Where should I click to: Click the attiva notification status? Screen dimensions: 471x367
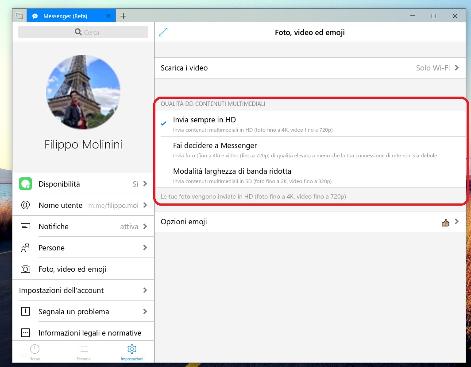click(x=129, y=226)
